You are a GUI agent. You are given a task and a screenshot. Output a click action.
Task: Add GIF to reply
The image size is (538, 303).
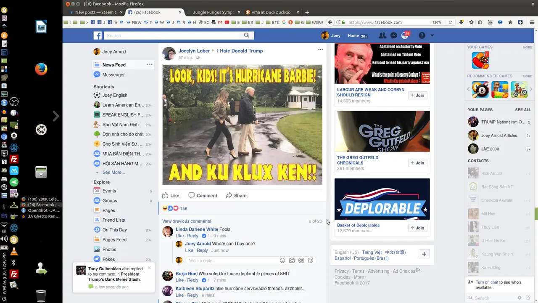(301, 260)
